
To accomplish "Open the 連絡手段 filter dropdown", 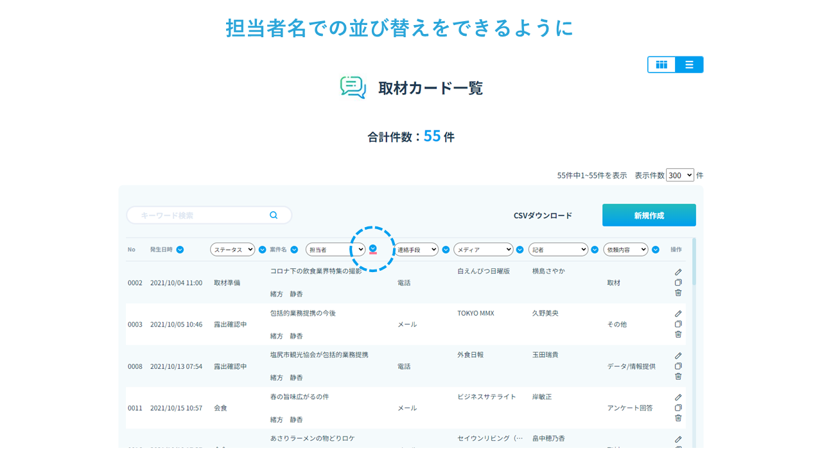I will [416, 250].
